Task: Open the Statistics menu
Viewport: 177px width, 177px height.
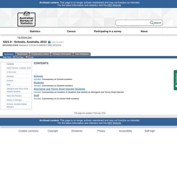Action: (x=35, y=31)
